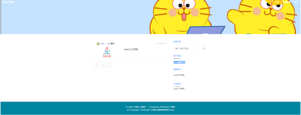
Task: Open the 主页 nav menu item
Action: click(277, 2)
